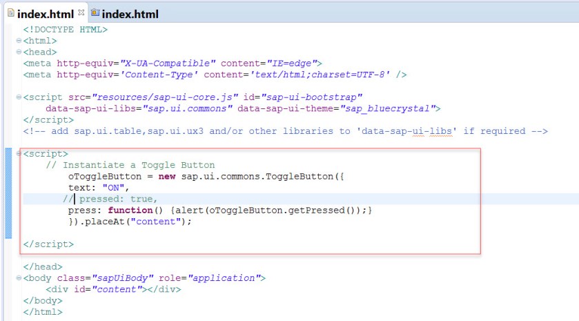Collapse the <body> element fold marker
The height and width of the screenshot is (321, 579).
[x=19, y=278]
